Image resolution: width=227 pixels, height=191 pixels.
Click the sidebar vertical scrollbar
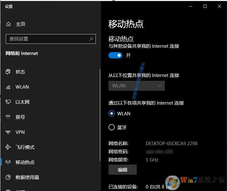100,115
